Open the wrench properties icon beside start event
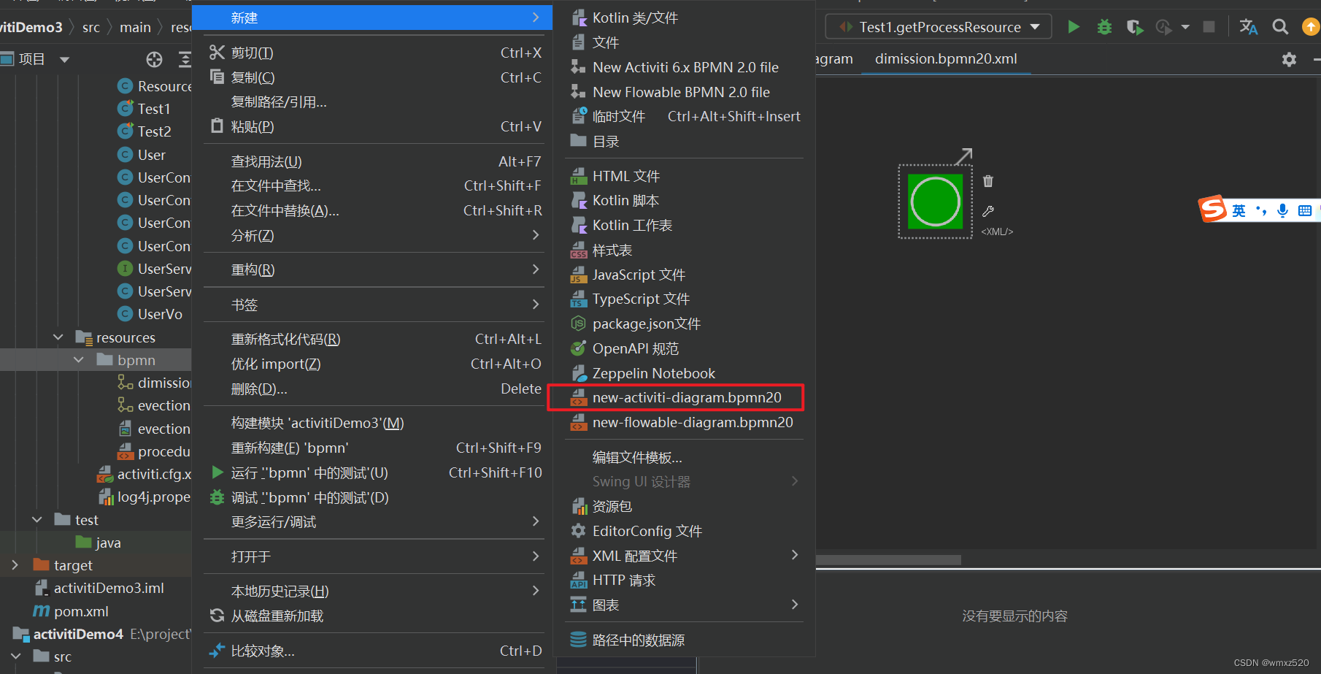 tap(988, 211)
